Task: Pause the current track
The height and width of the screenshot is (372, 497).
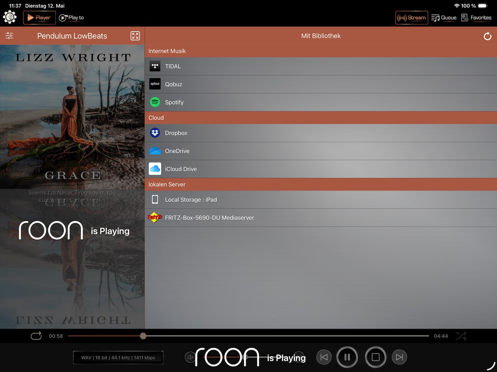Action: pos(347,357)
